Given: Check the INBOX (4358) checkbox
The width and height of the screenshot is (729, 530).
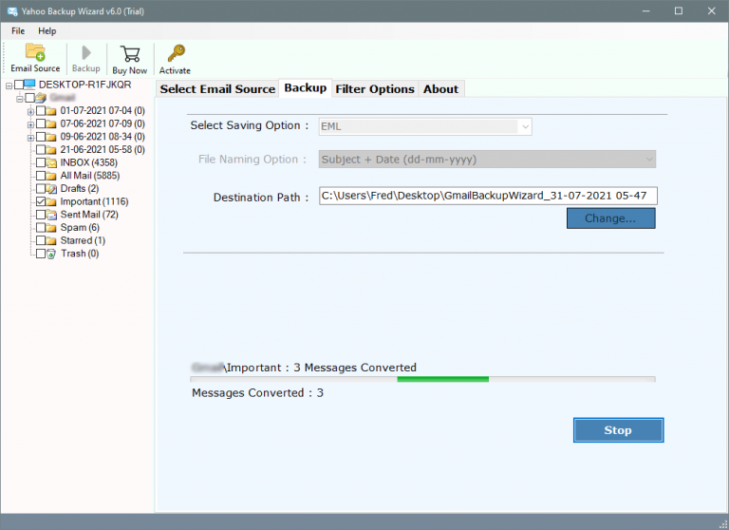Looking at the screenshot, I should [x=41, y=162].
